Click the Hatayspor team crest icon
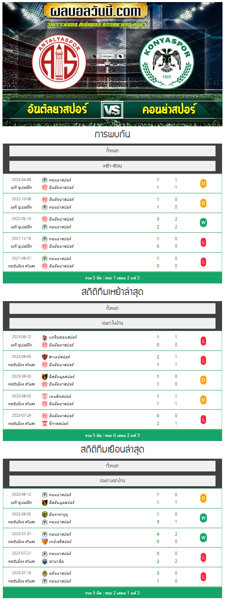This screenshot has height=601, width=227. click(45, 357)
